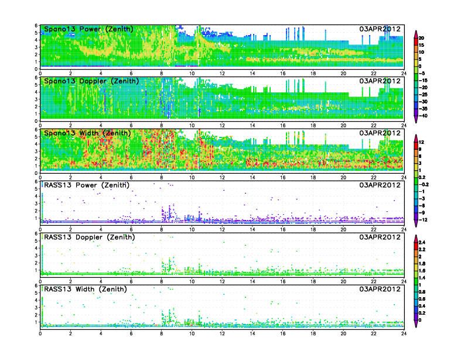
Task: Select the 03APR2012 date in RASS13 Doppler panel
Action: coord(380,237)
